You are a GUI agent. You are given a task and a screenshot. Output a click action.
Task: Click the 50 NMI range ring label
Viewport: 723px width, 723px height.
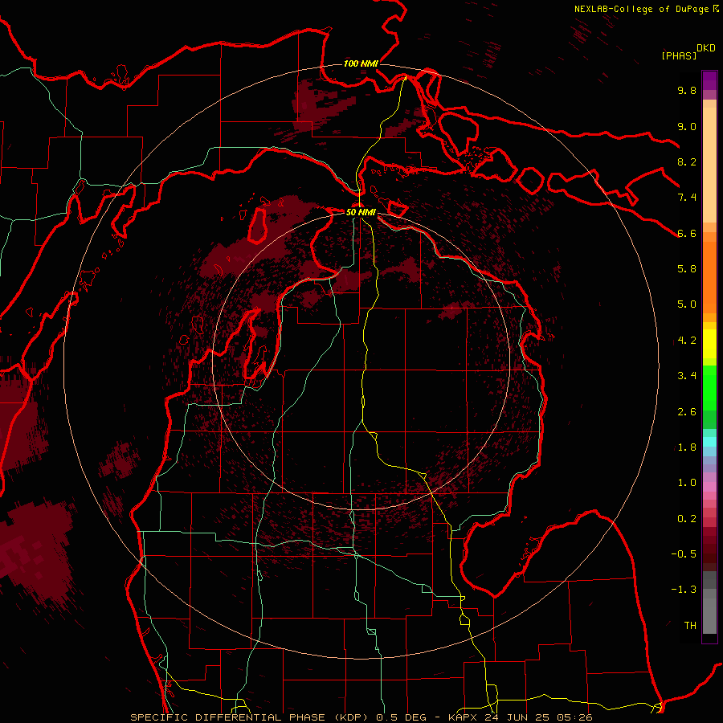pos(361,212)
